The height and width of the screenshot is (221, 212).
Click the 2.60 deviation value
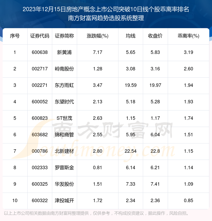coord(188,69)
